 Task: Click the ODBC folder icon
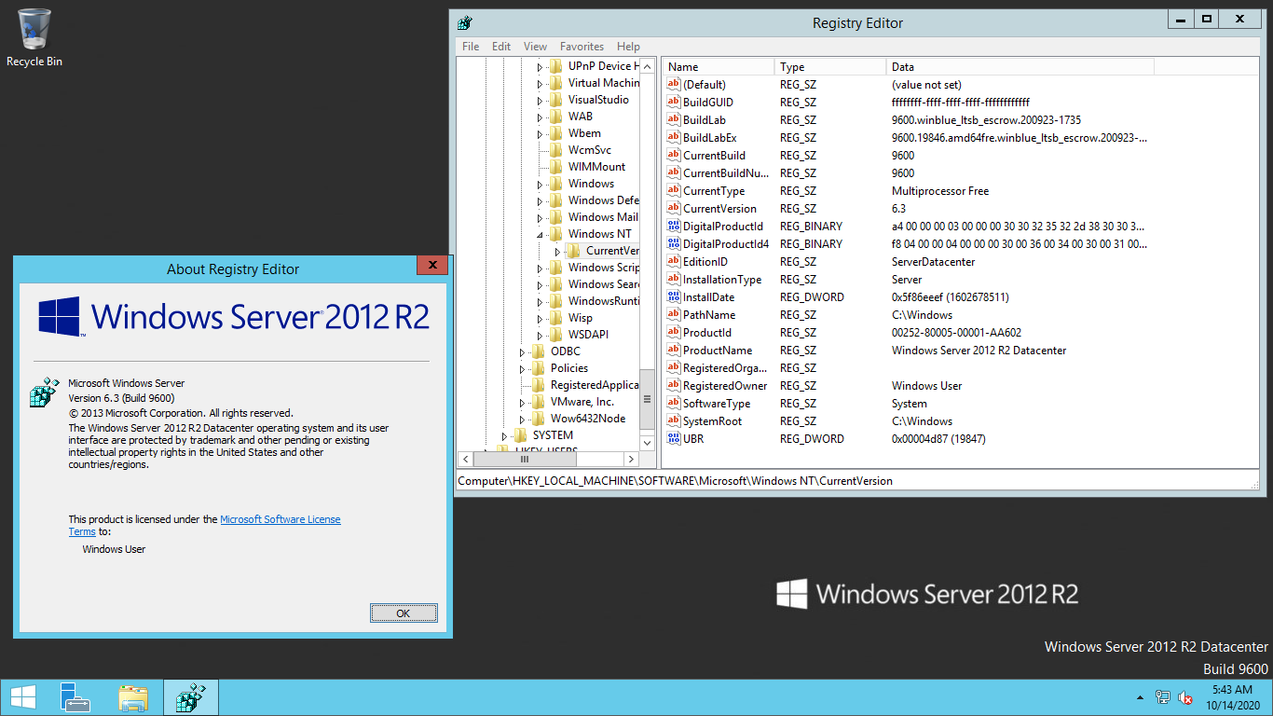pos(538,351)
